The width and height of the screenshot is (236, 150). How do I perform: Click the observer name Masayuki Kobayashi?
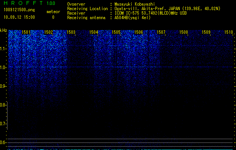pos(135,4)
